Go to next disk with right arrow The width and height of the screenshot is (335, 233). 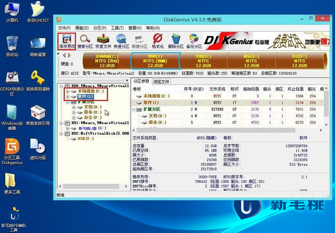[69, 55]
